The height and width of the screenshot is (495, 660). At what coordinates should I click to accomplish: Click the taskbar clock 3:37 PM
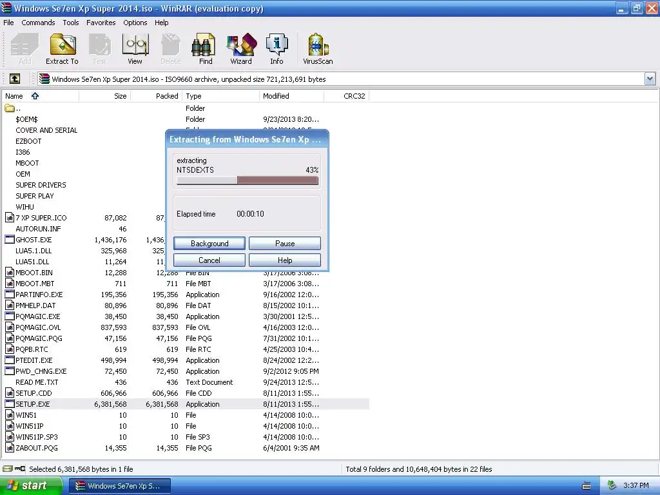tap(636, 486)
